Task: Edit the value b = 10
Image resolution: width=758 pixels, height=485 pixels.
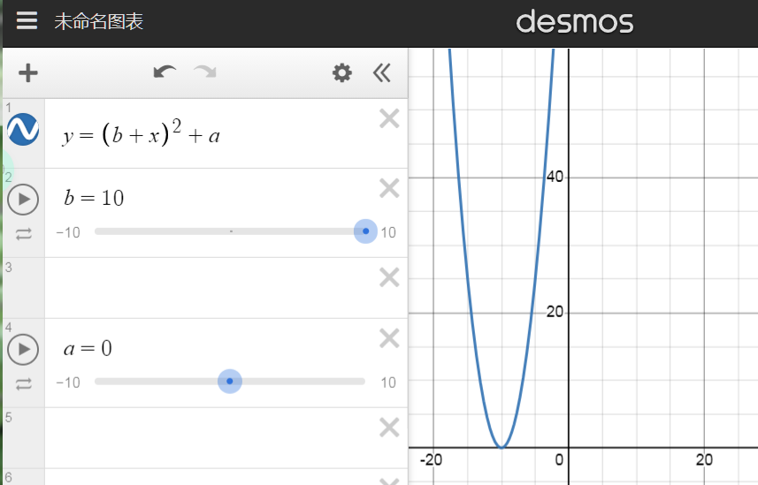Action: 95,198
